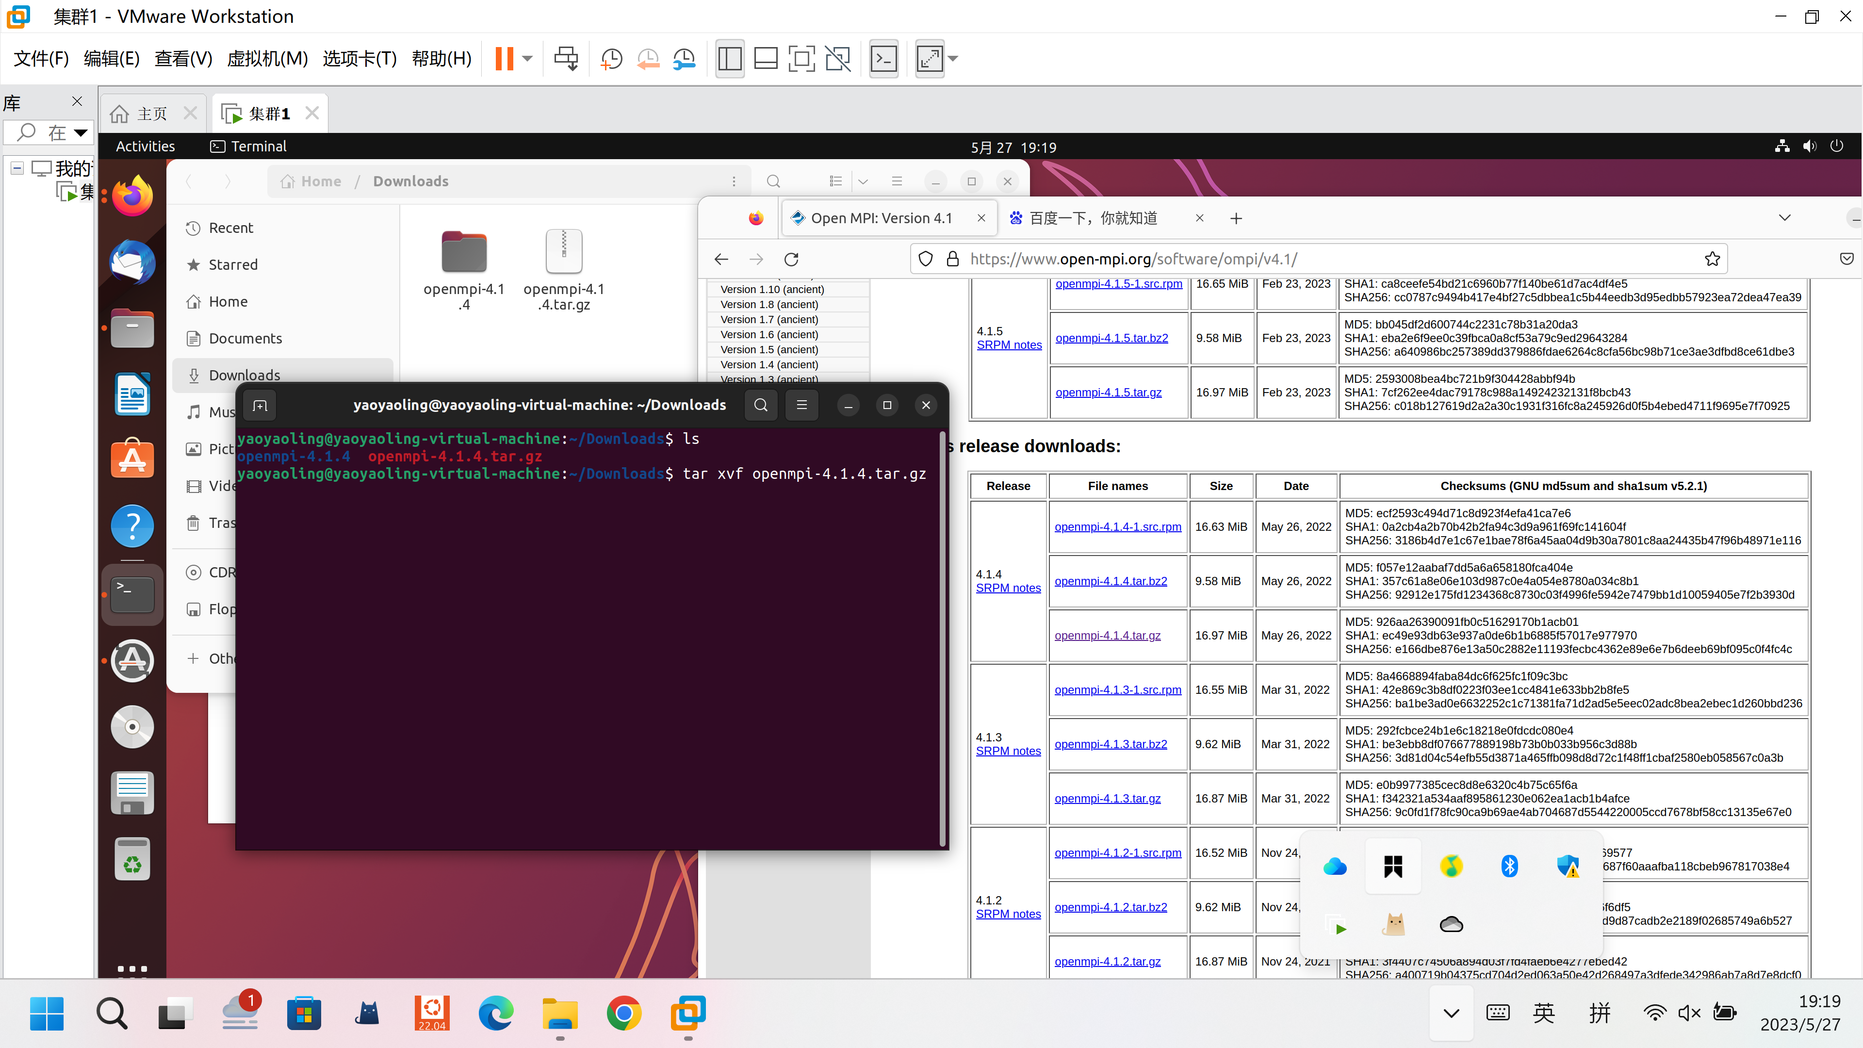
Task: Open Help from the Ubuntu dock
Action: click(x=132, y=526)
